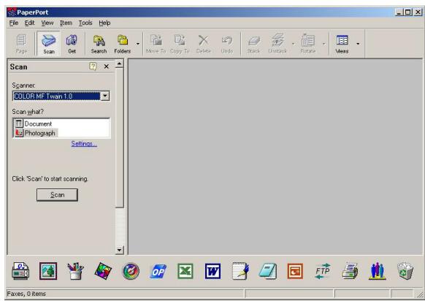Minimize the PaperPort window
425x301 pixels.
399,12
